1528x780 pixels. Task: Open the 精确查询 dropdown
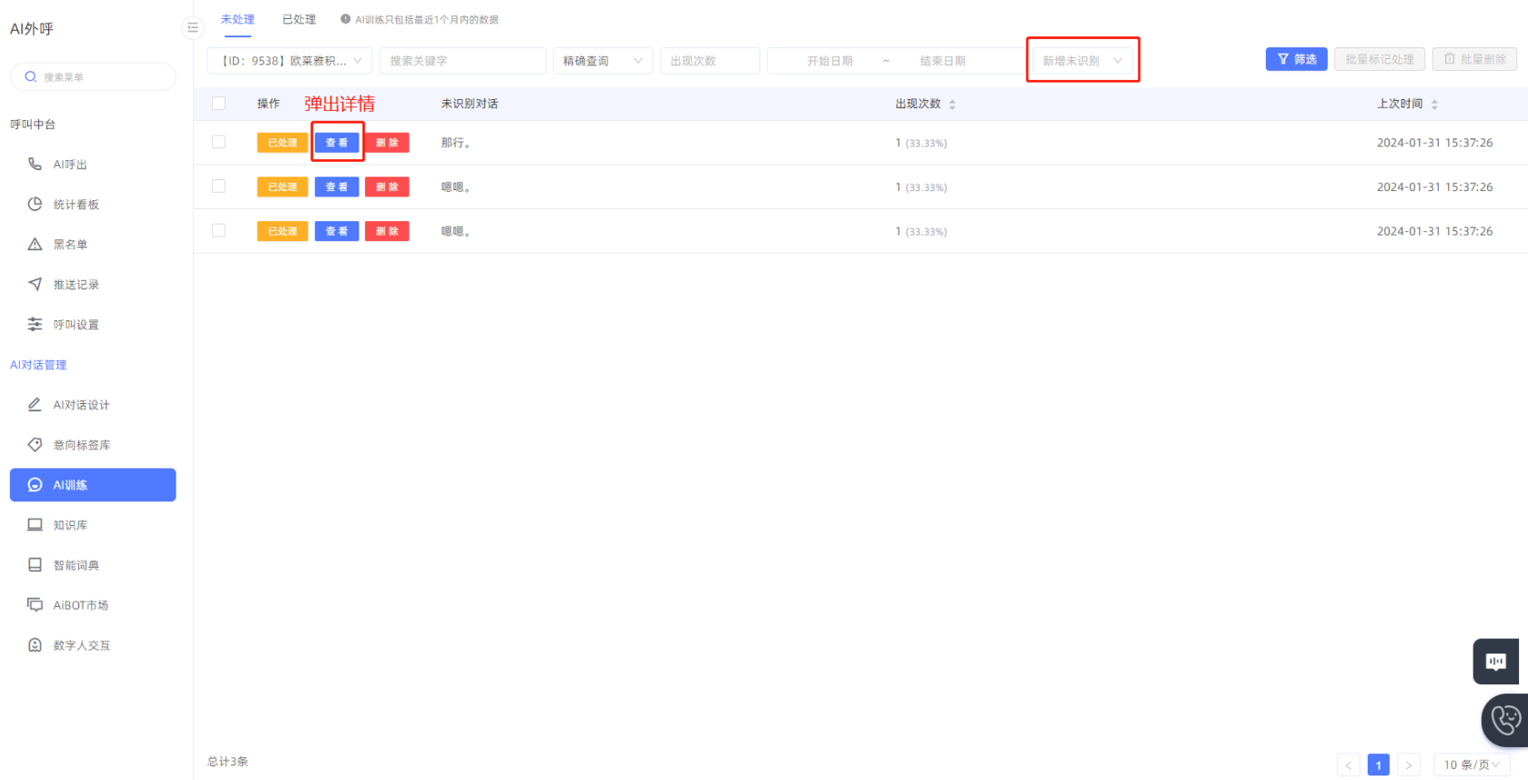click(x=602, y=61)
